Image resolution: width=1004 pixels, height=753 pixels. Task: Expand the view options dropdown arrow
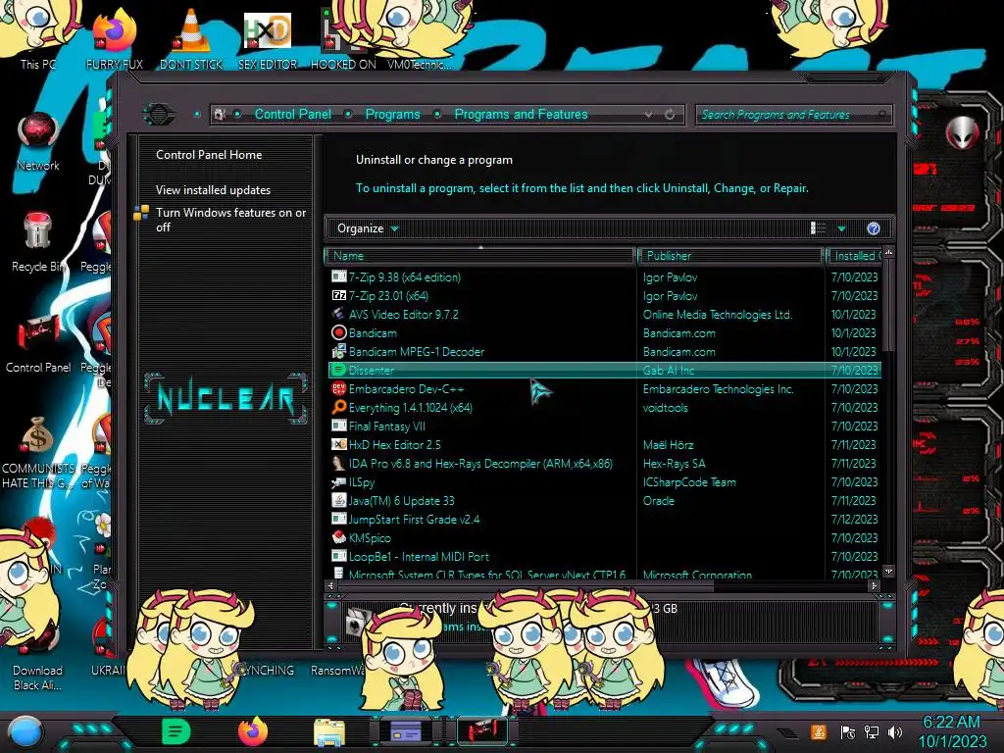click(x=842, y=228)
